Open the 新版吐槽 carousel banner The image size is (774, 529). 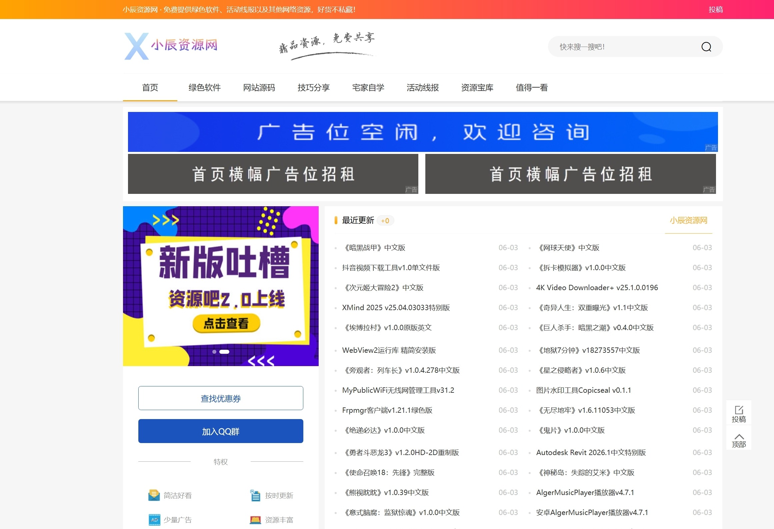click(221, 286)
